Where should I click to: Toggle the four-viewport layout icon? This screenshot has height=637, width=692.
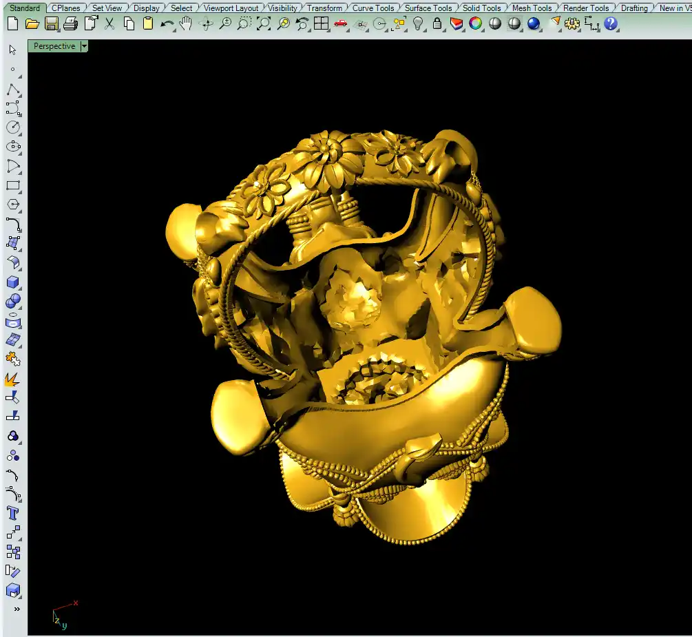(x=321, y=23)
